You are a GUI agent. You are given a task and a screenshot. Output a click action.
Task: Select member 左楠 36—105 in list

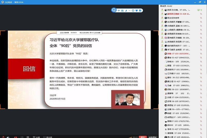click(x=182, y=109)
